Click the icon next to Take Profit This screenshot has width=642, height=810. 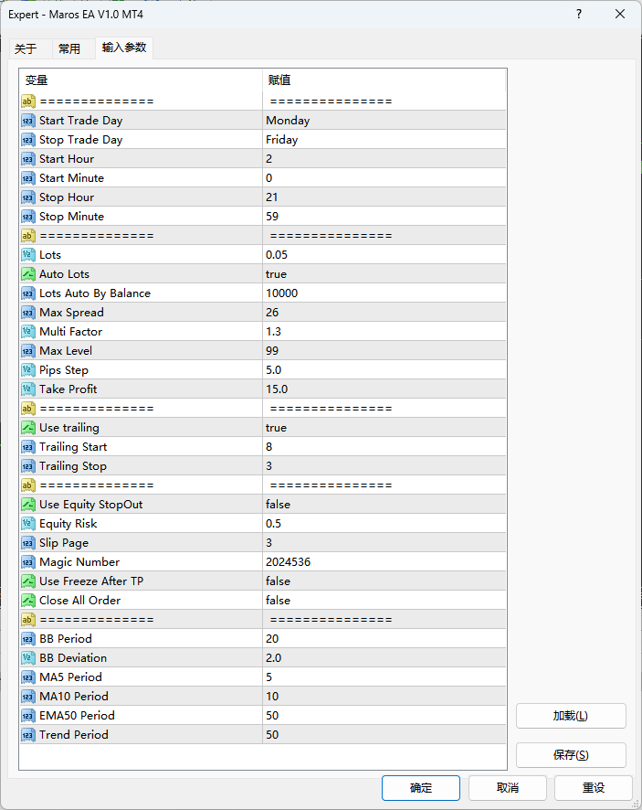coord(28,389)
